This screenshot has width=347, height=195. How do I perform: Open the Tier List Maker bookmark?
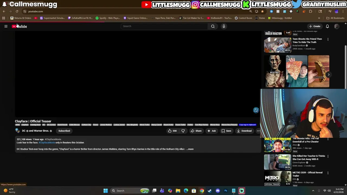click(x=191, y=18)
